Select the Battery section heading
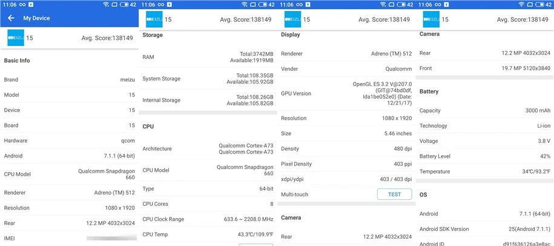 (x=429, y=91)
